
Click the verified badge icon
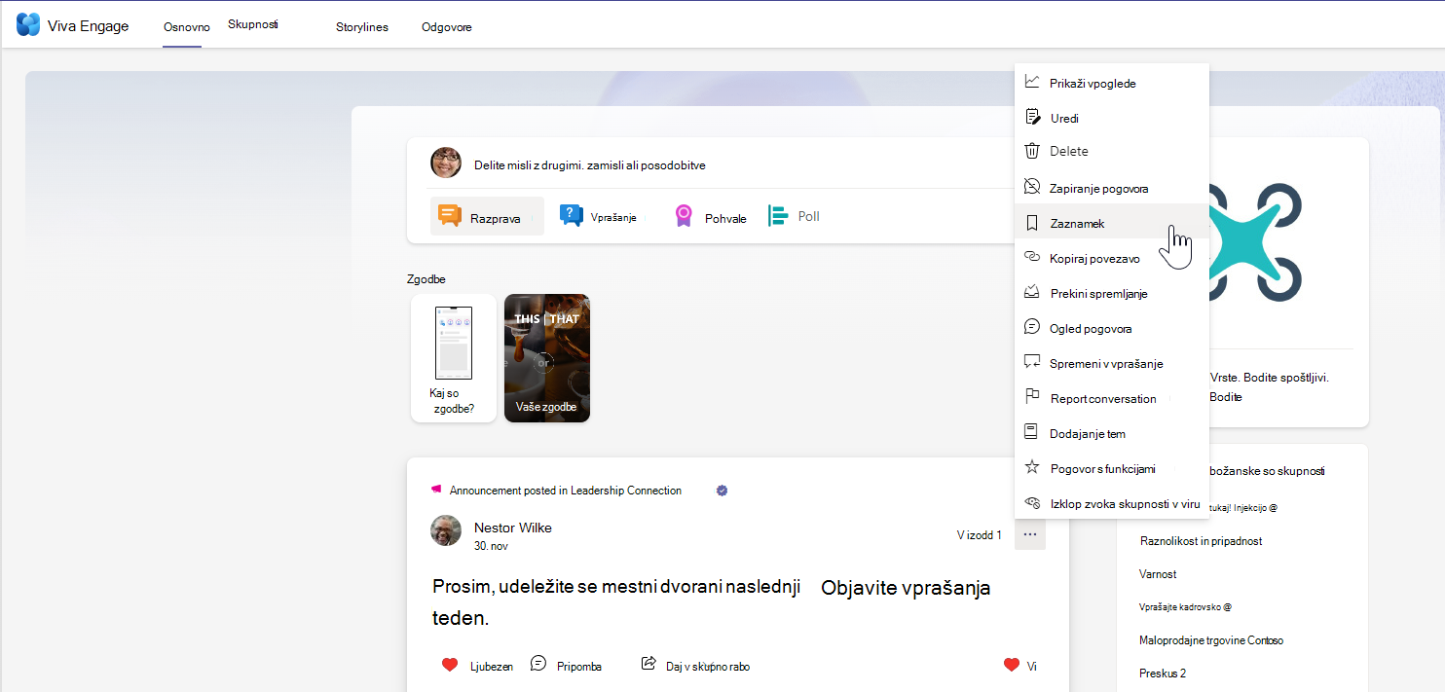click(x=722, y=491)
